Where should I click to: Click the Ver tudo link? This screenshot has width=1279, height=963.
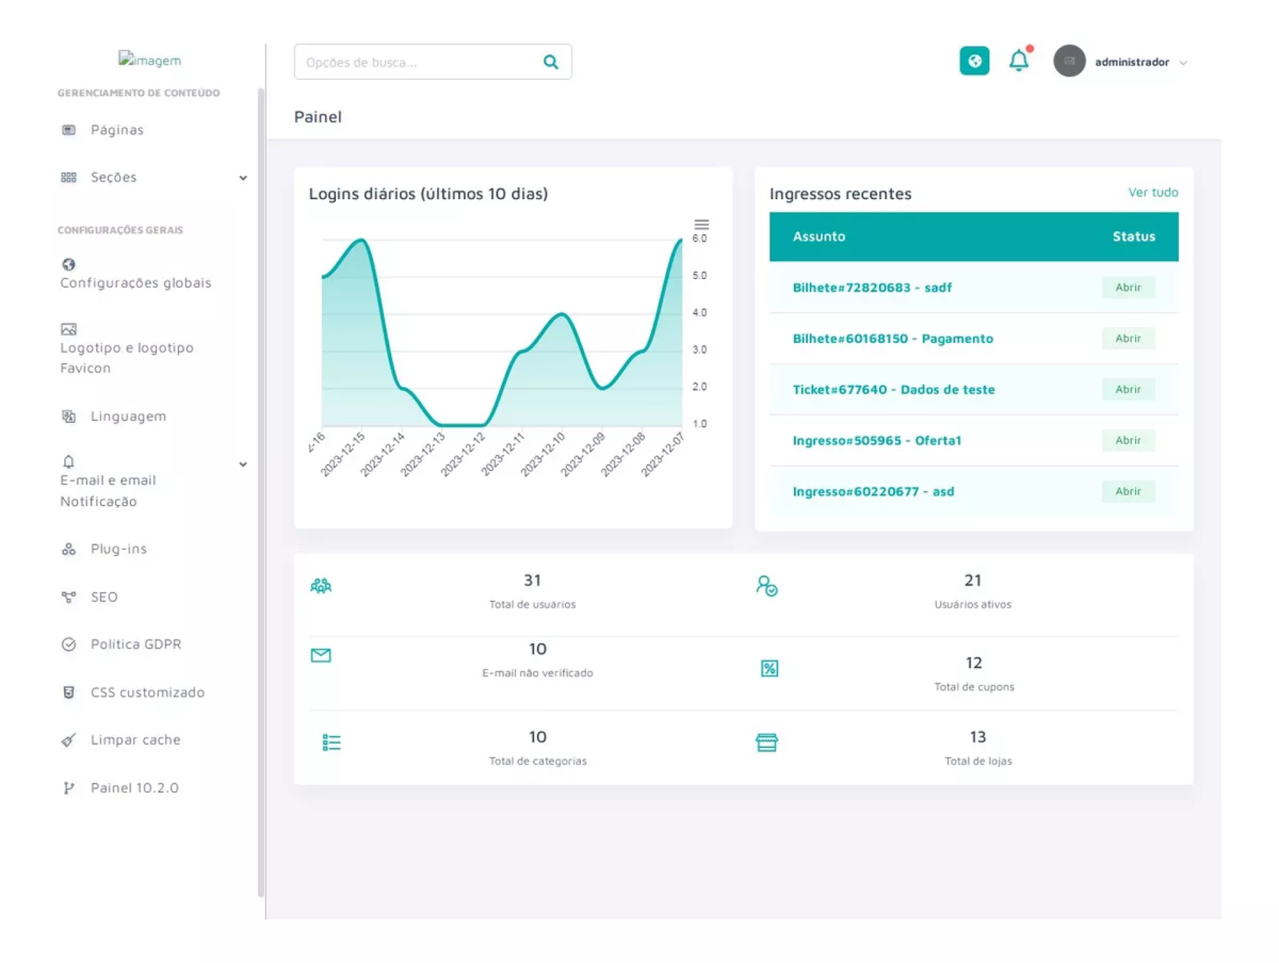[1152, 193]
